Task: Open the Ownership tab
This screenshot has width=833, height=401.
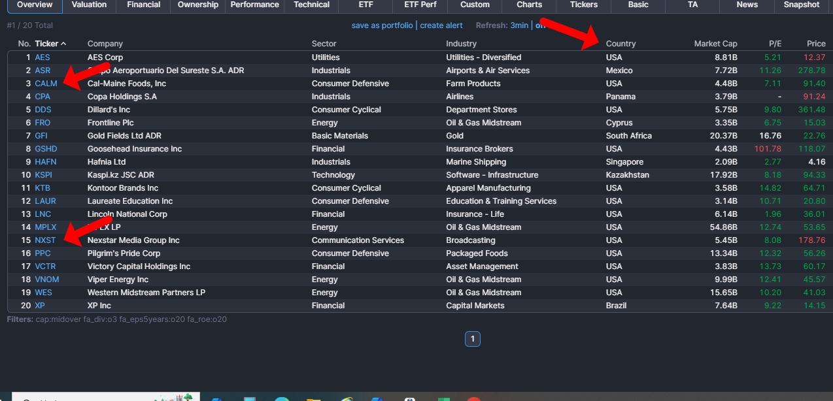Action: [x=198, y=5]
